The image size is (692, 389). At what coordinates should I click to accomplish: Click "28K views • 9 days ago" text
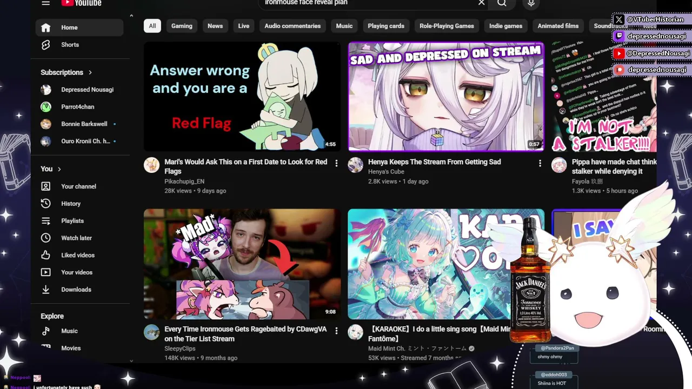[x=195, y=191]
